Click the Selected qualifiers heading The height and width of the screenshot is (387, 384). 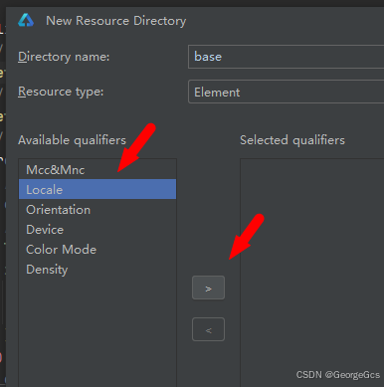click(292, 140)
